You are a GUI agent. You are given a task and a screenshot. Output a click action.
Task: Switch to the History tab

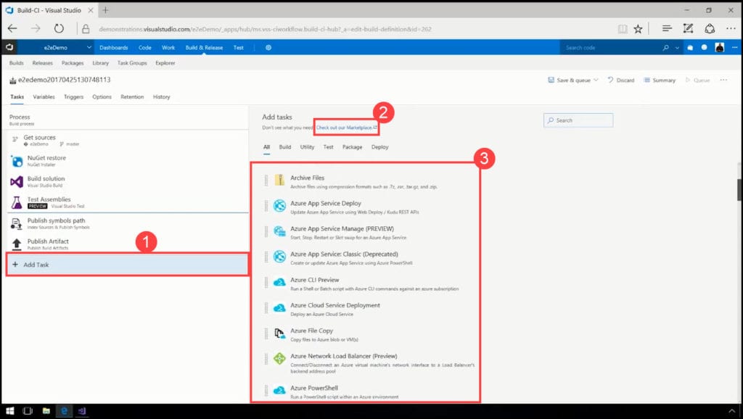pyautogui.click(x=161, y=96)
